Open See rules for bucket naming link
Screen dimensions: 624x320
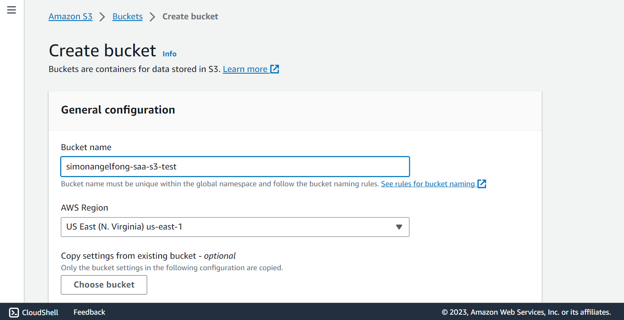pyautogui.click(x=434, y=184)
